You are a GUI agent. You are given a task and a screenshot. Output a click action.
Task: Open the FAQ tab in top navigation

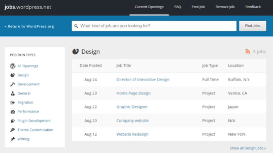pyautogui.click(x=178, y=7)
